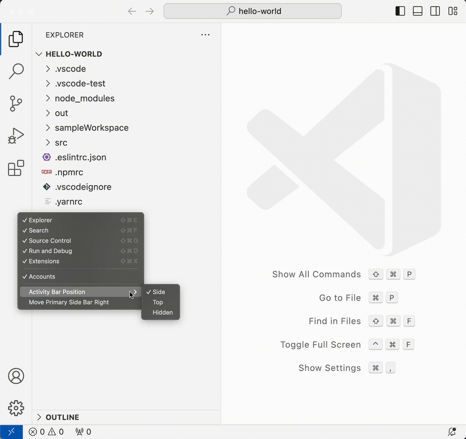Click the remote connection indicator in status bar
This screenshot has width=466, height=439.
click(x=12, y=432)
